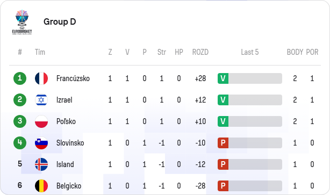Click the Last 5 column header
330x195 pixels.
click(x=250, y=52)
